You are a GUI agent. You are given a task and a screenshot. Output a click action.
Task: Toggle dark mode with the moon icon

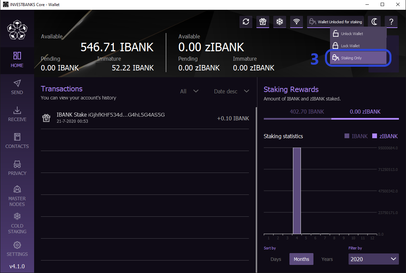(374, 22)
